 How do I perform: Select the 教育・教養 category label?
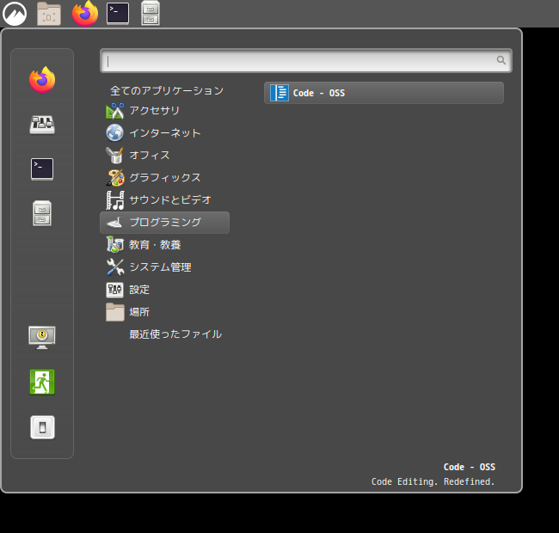pyautogui.click(x=155, y=245)
